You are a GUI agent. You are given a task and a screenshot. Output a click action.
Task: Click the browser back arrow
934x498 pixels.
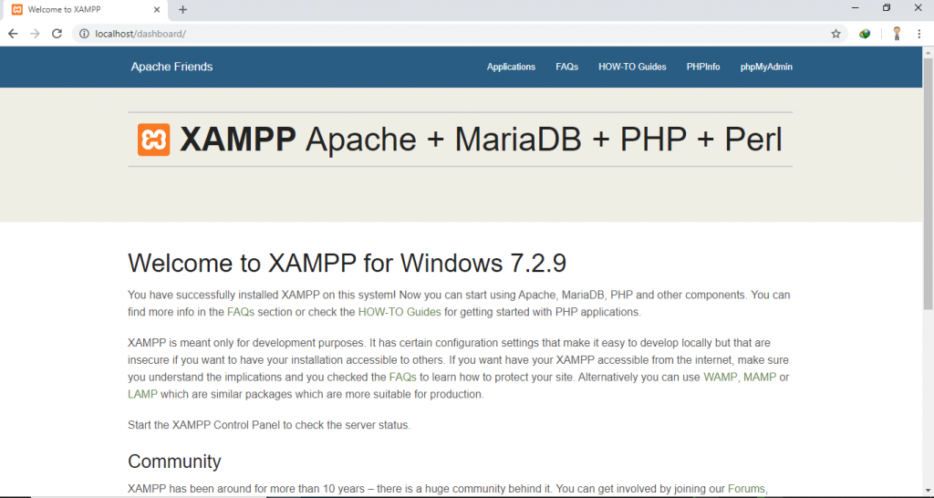point(13,34)
